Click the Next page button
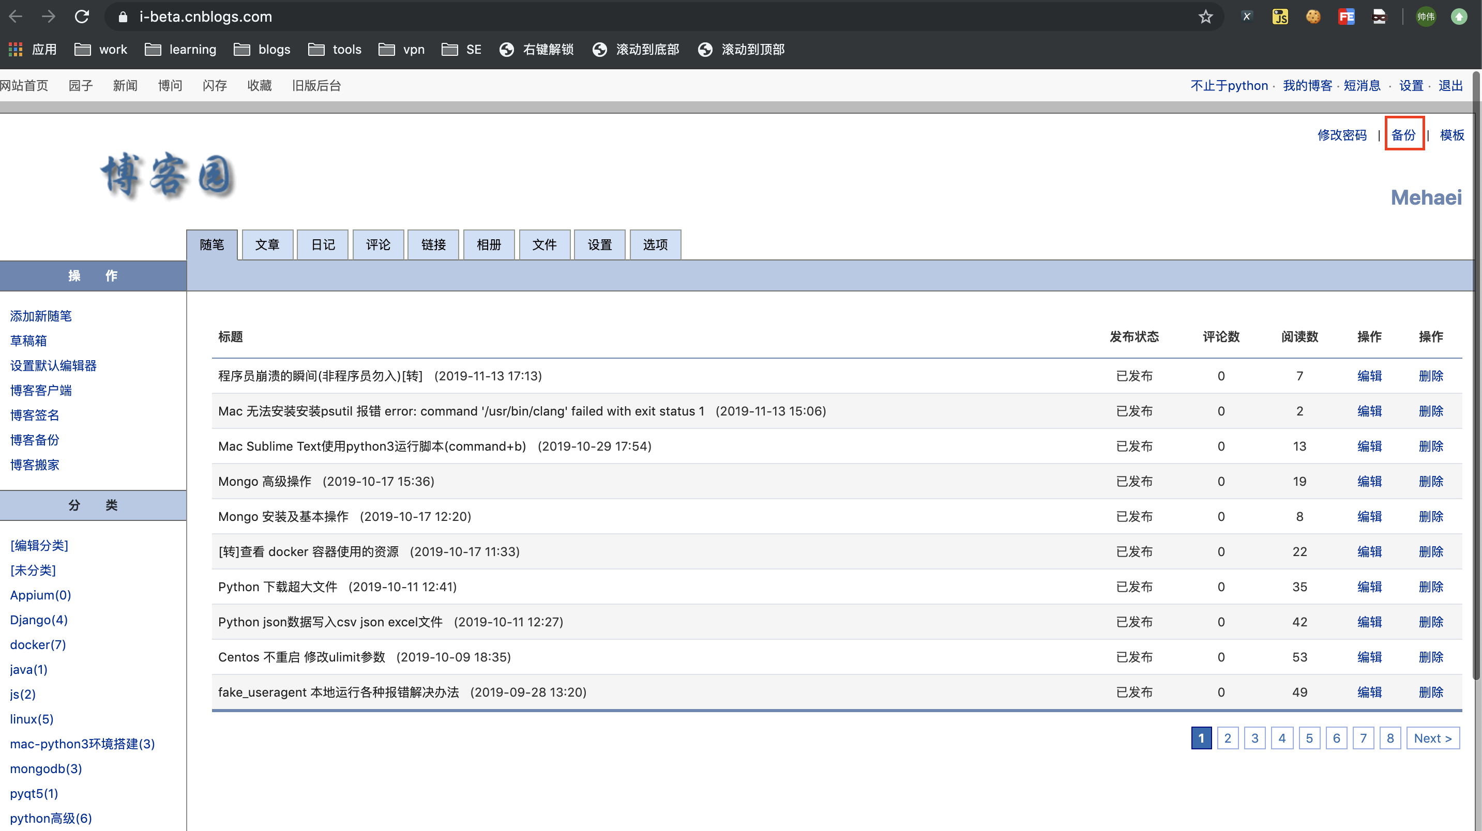The width and height of the screenshot is (1482, 831). (x=1432, y=738)
